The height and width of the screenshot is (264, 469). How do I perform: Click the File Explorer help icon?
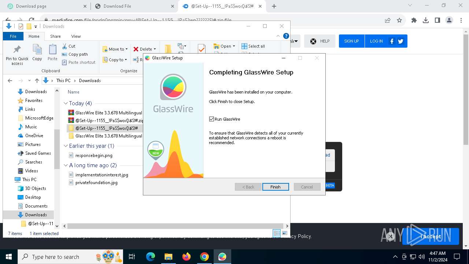(286, 36)
